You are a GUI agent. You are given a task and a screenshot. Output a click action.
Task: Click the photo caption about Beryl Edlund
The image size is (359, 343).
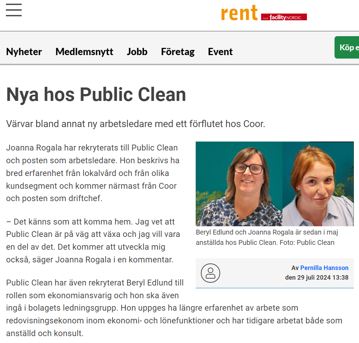(x=267, y=237)
